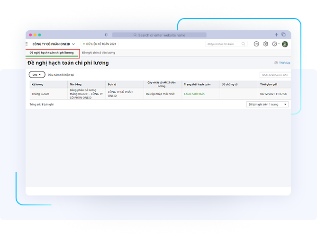
Task: Click the table keyword search field
Action: pyautogui.click(x=274, y=75)
